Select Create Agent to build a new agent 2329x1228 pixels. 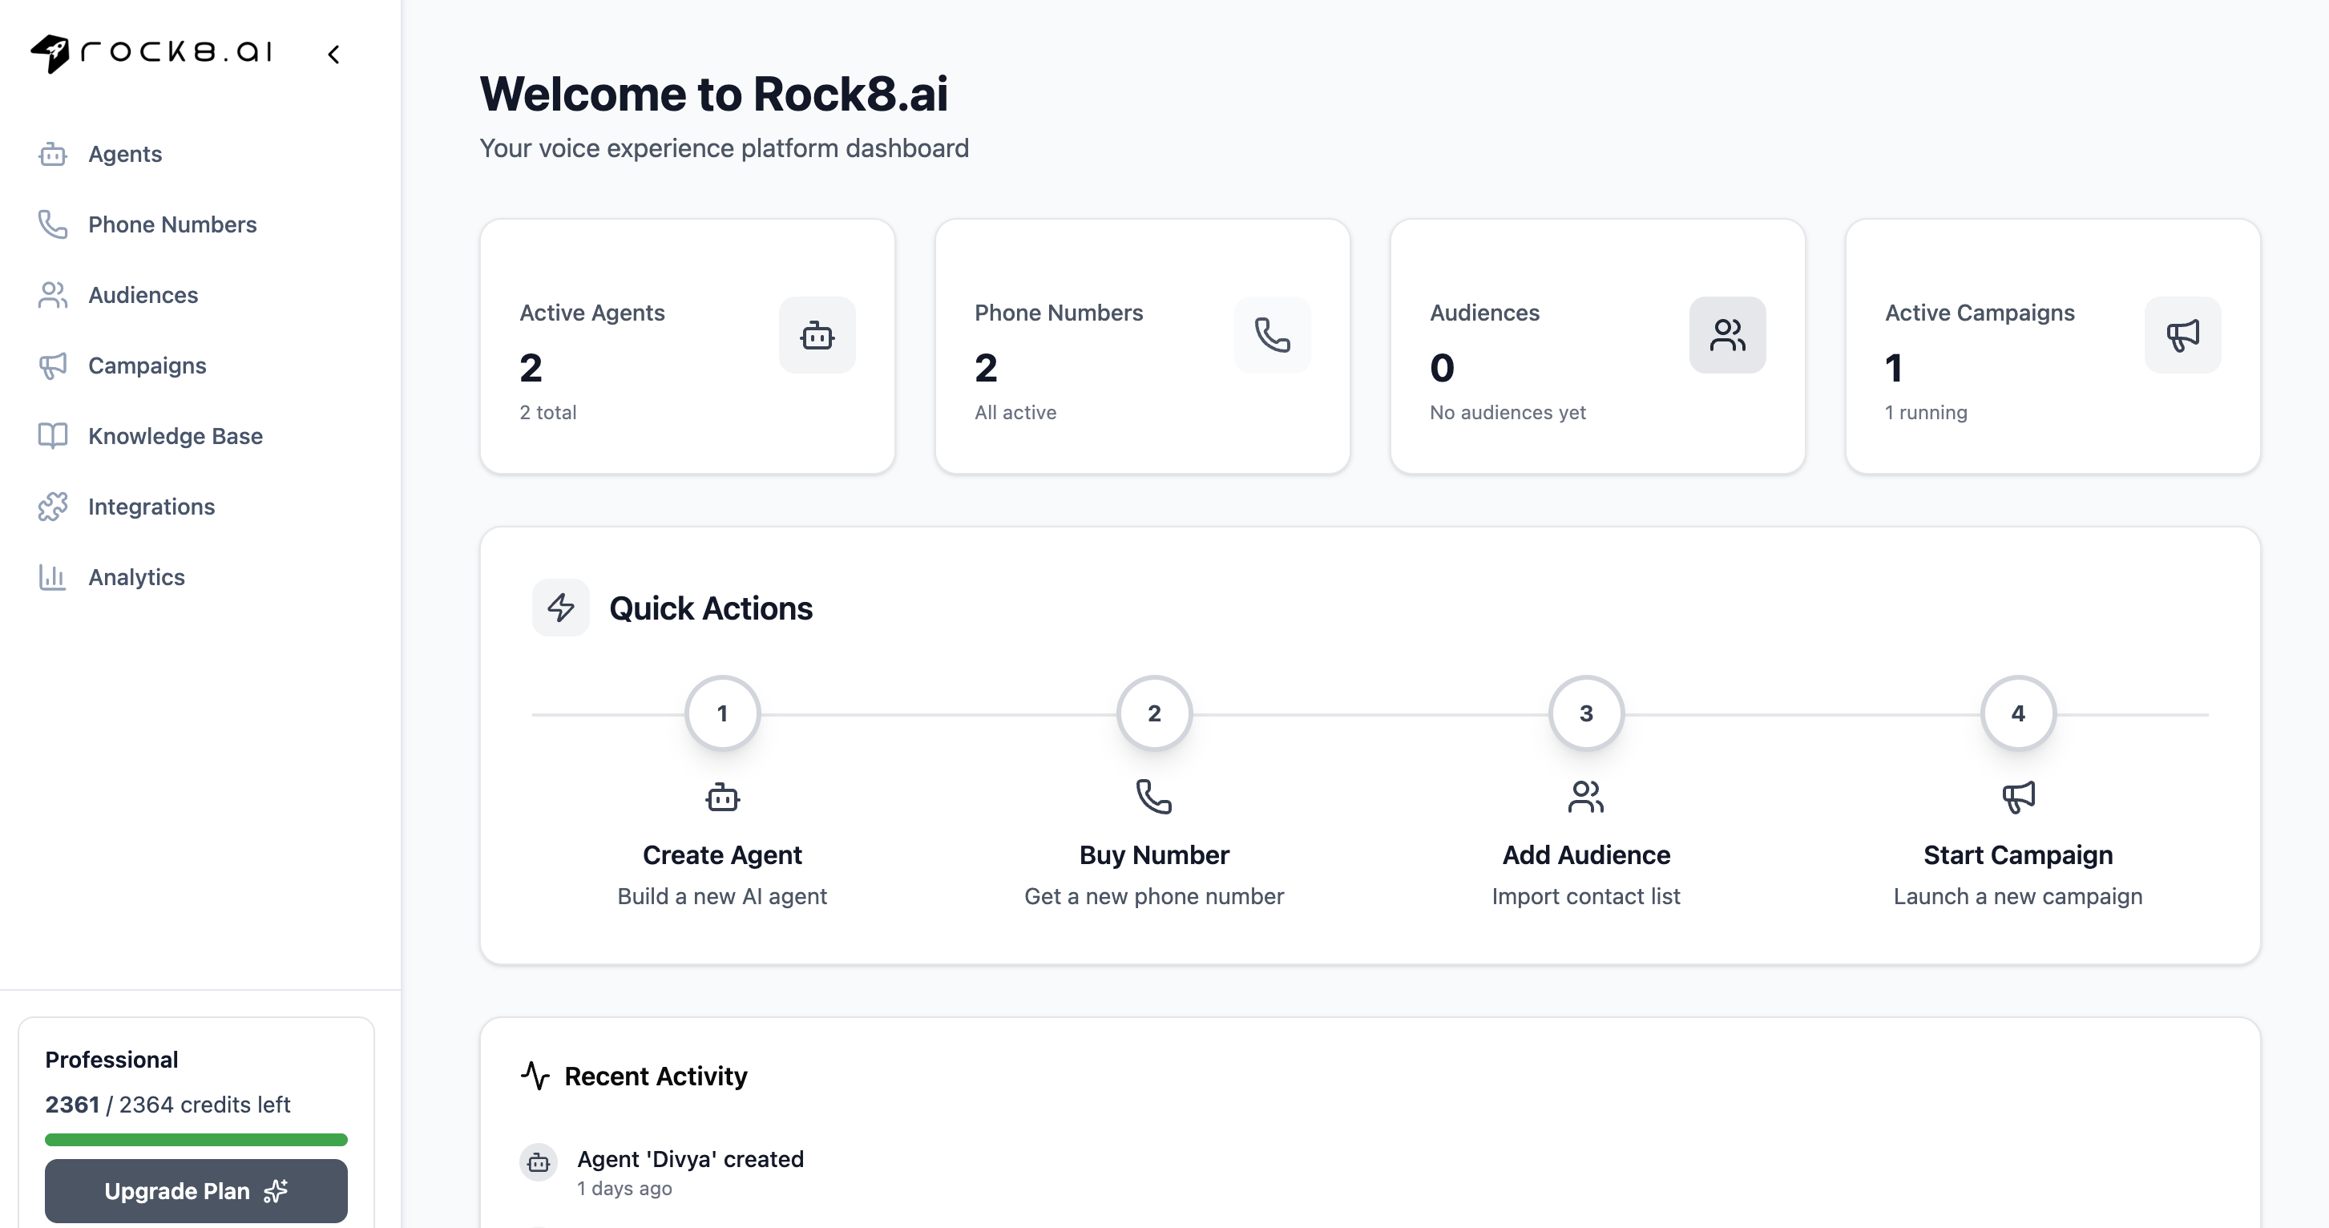click(x=721, y=854)
